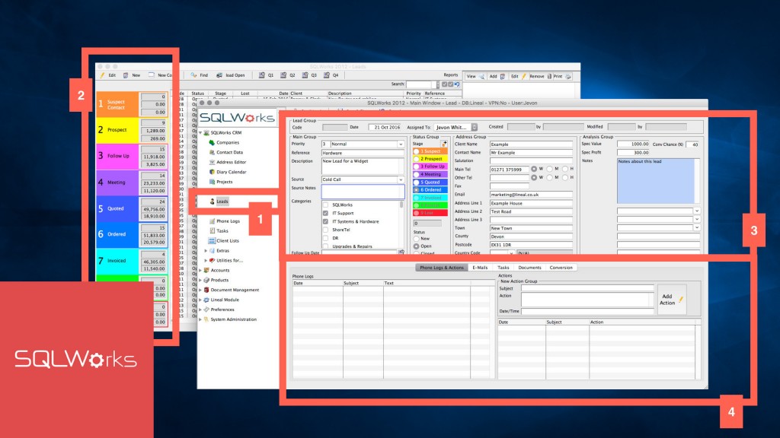Viewport: 780px width, 438px height.
Task: Enable the SQLWorks category checkbox
Action: pos(325,205)
